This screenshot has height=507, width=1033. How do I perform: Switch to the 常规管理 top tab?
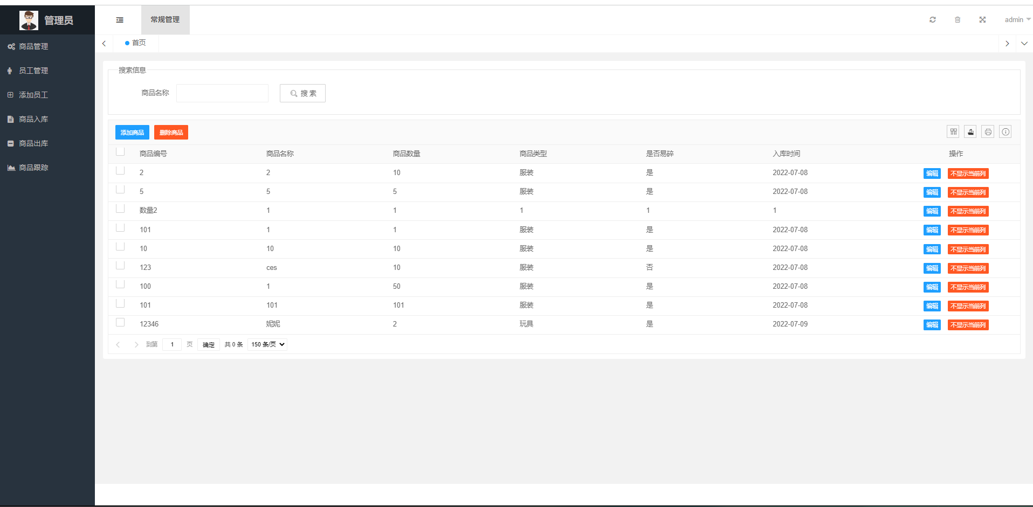click(165, 20)
